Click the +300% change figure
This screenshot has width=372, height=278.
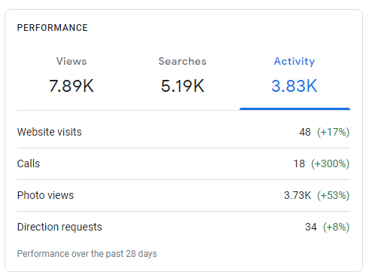click(331, 163)
